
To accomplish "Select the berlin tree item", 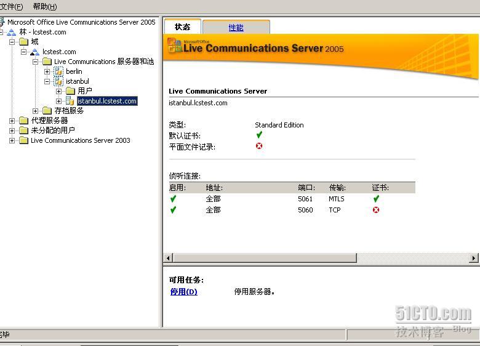I will coord(74,71).
